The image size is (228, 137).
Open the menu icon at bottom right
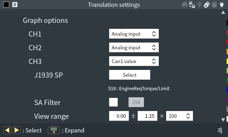[x=220, y=130]
